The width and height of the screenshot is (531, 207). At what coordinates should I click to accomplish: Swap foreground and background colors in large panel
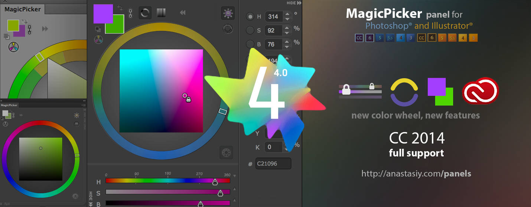pos(120,8)
